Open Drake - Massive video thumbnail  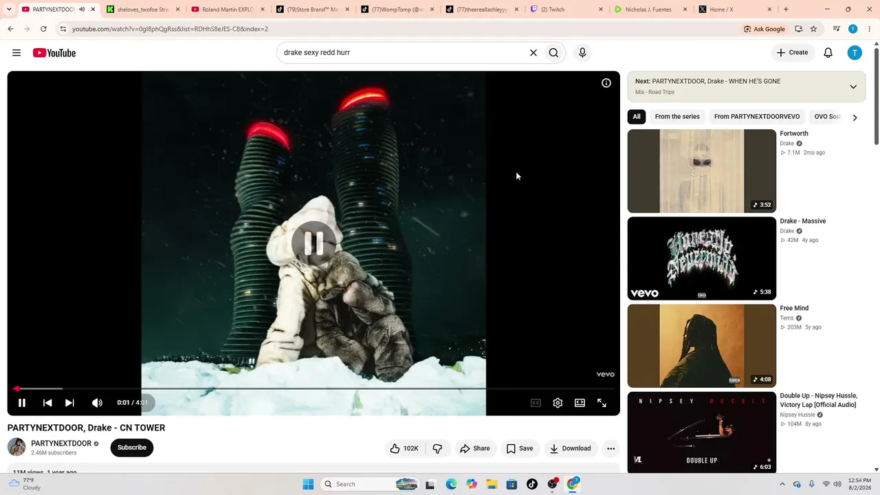(x=702, y=258)
